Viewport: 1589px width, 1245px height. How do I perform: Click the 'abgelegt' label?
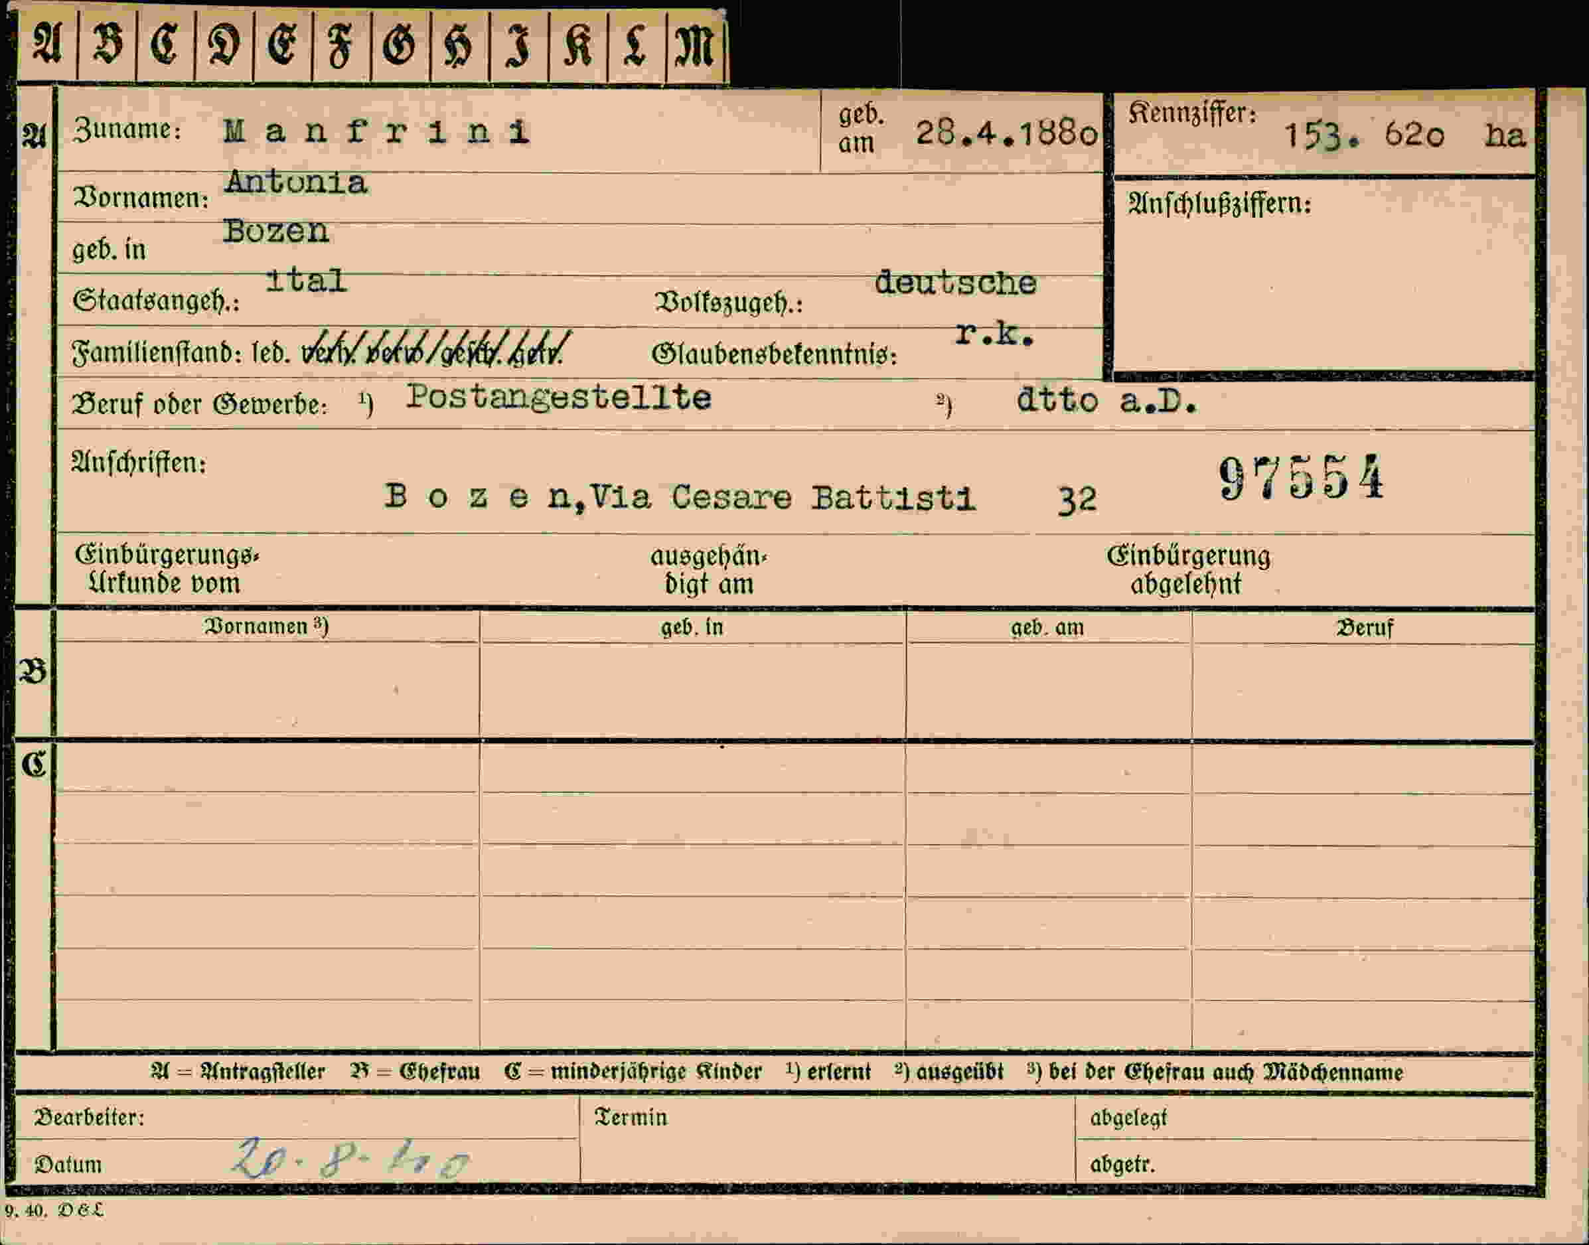coord(1128,1118)
